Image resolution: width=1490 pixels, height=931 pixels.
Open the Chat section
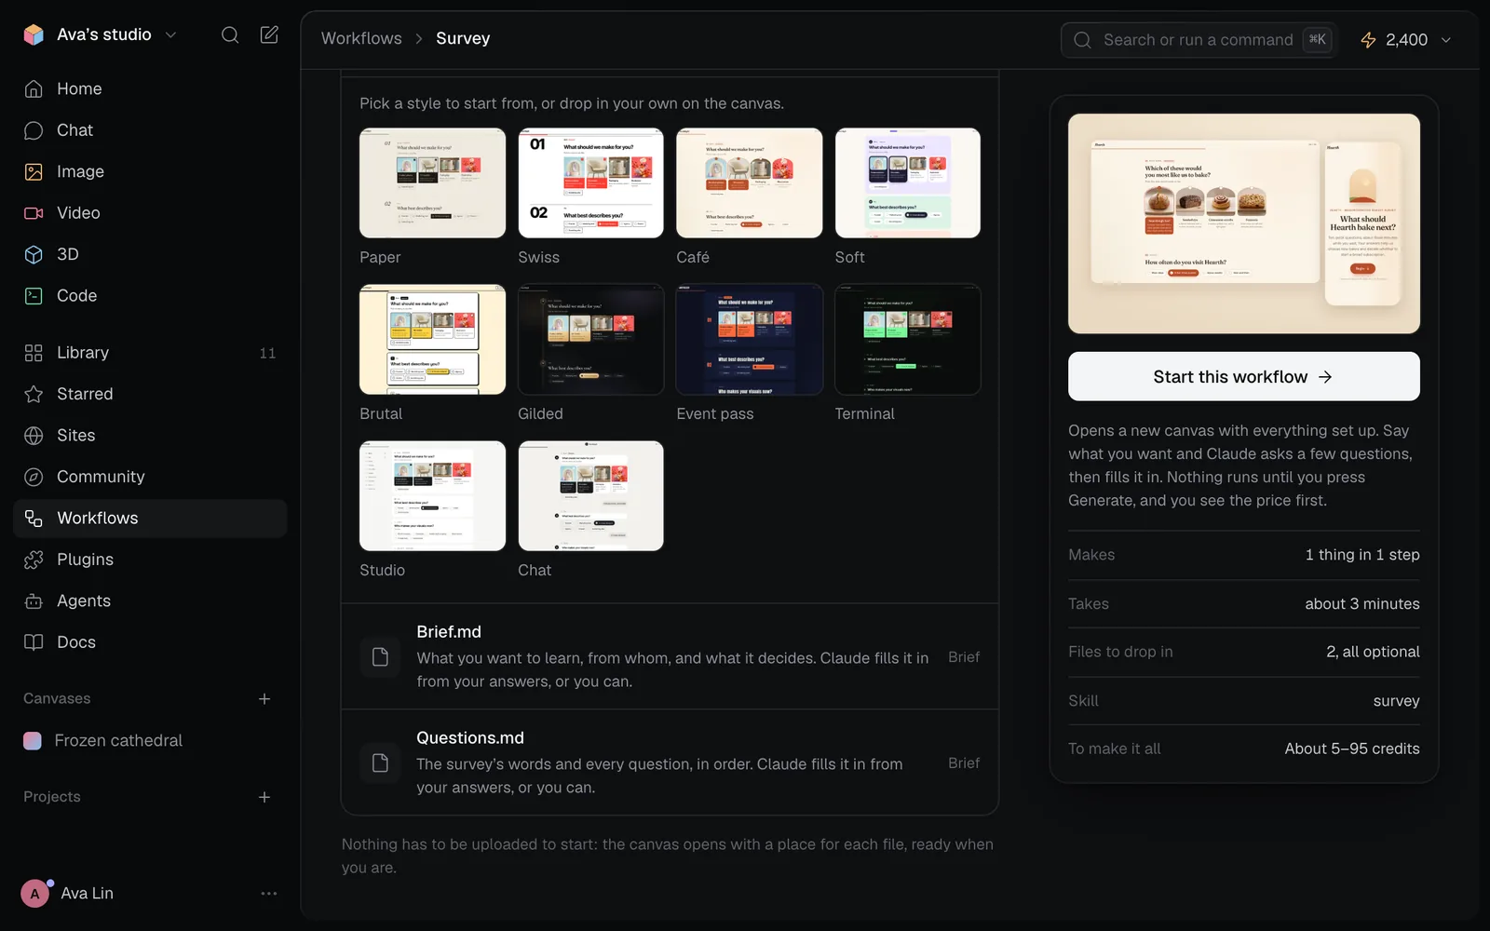click(x=150, y=130)
